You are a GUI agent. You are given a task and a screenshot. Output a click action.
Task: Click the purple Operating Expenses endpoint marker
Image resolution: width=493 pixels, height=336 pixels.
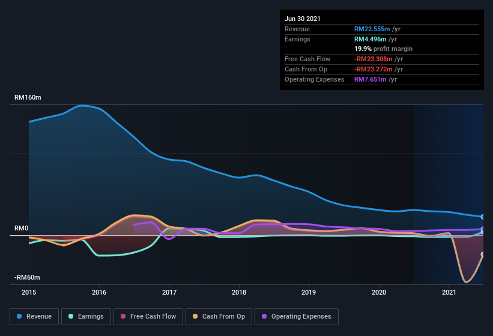pyautogui.click(x=483, y=229)
